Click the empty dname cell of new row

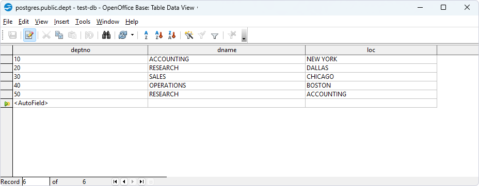tap(227, 103)
